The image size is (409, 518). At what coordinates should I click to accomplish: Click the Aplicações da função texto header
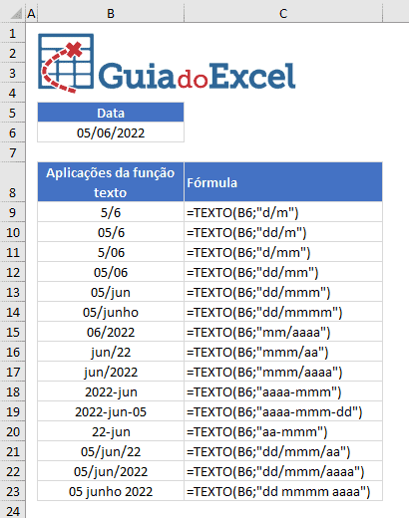(111, 182)
